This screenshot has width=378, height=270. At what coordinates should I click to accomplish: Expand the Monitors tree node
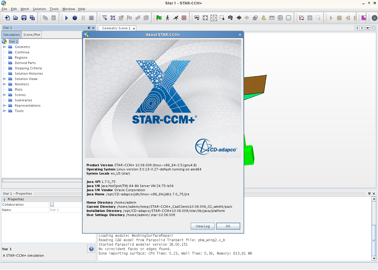[x=4, y=84]
